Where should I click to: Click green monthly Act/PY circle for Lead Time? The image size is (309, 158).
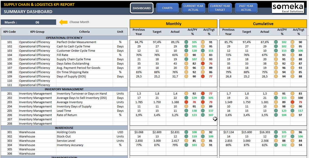pos(186,111)
